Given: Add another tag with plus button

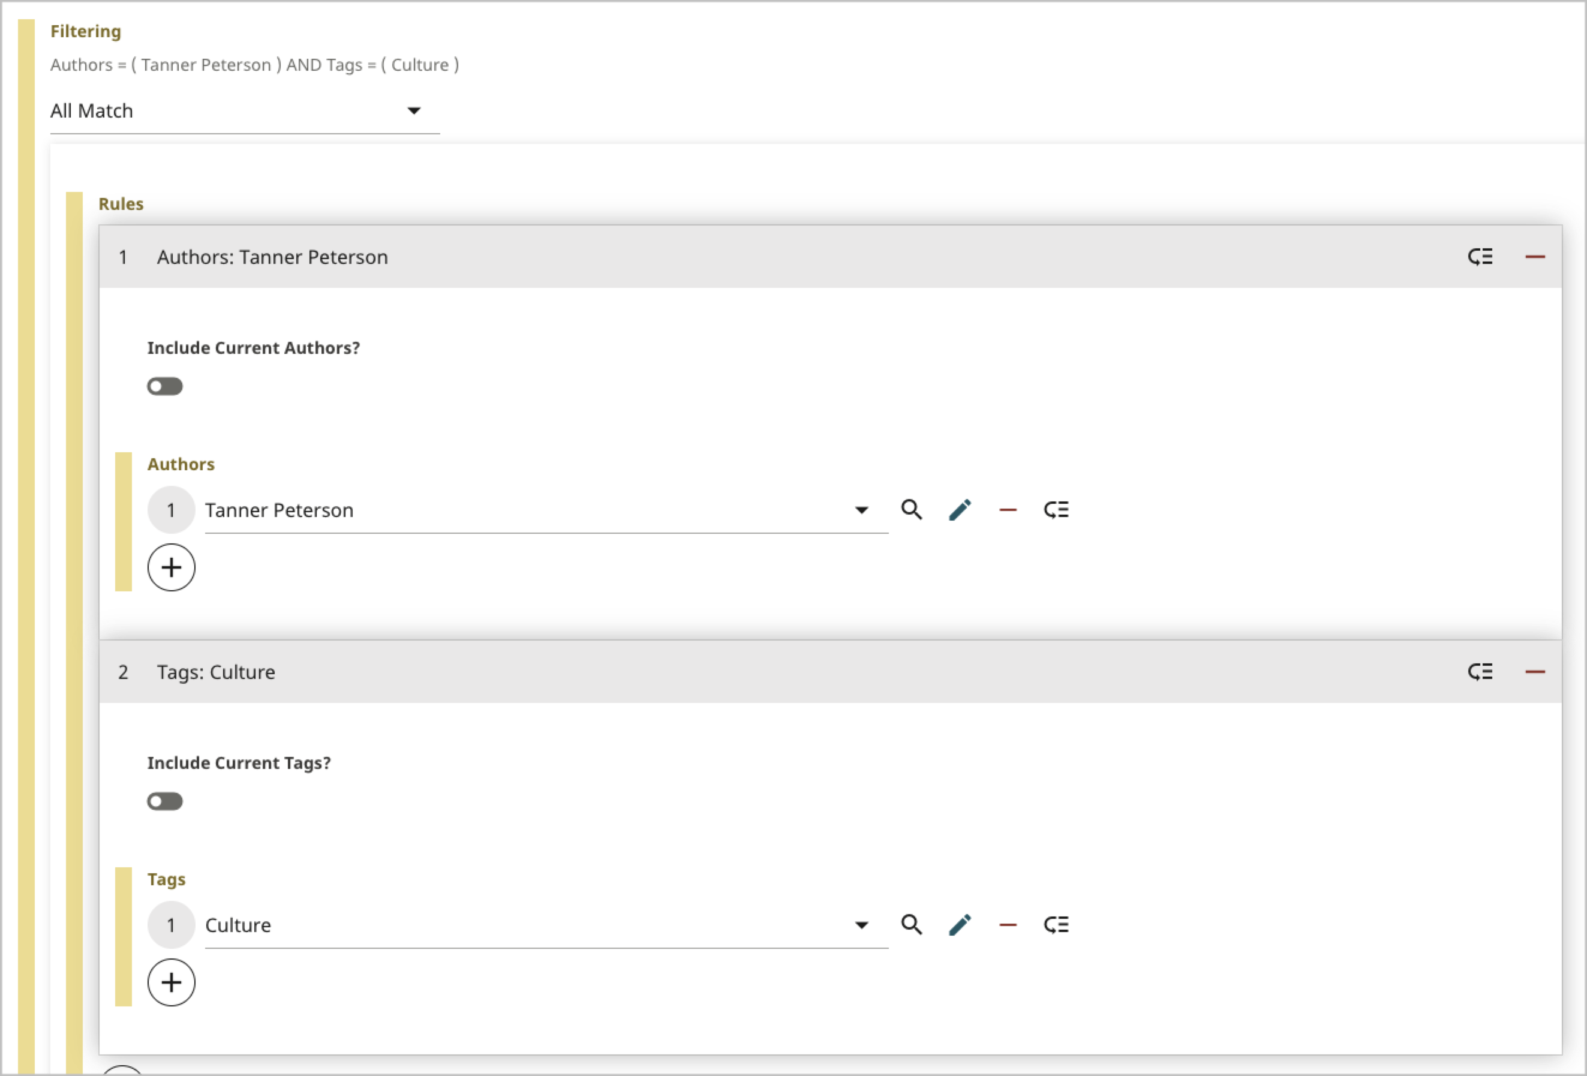Looking at the screenshot, I should pyautogui.click(x=172, y=982).
